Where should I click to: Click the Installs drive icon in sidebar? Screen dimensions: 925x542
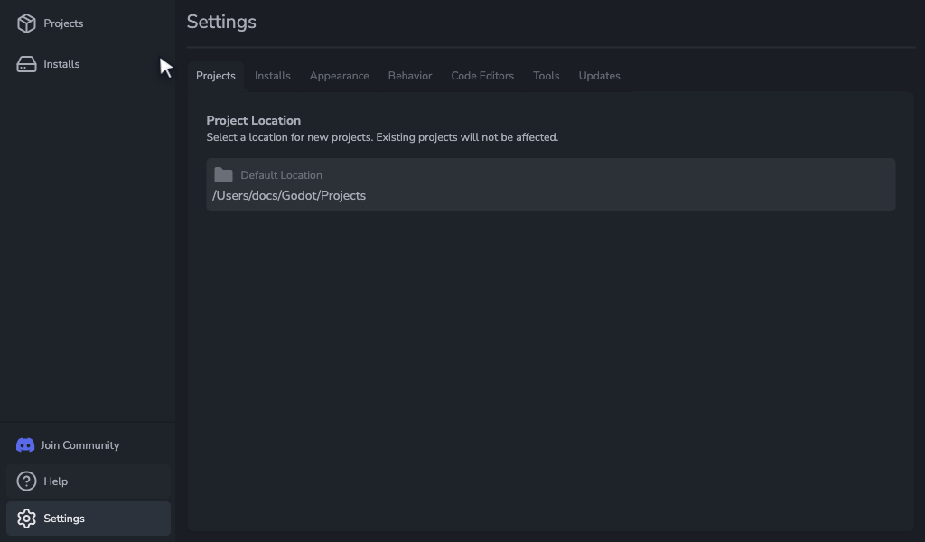click(26, 64)
